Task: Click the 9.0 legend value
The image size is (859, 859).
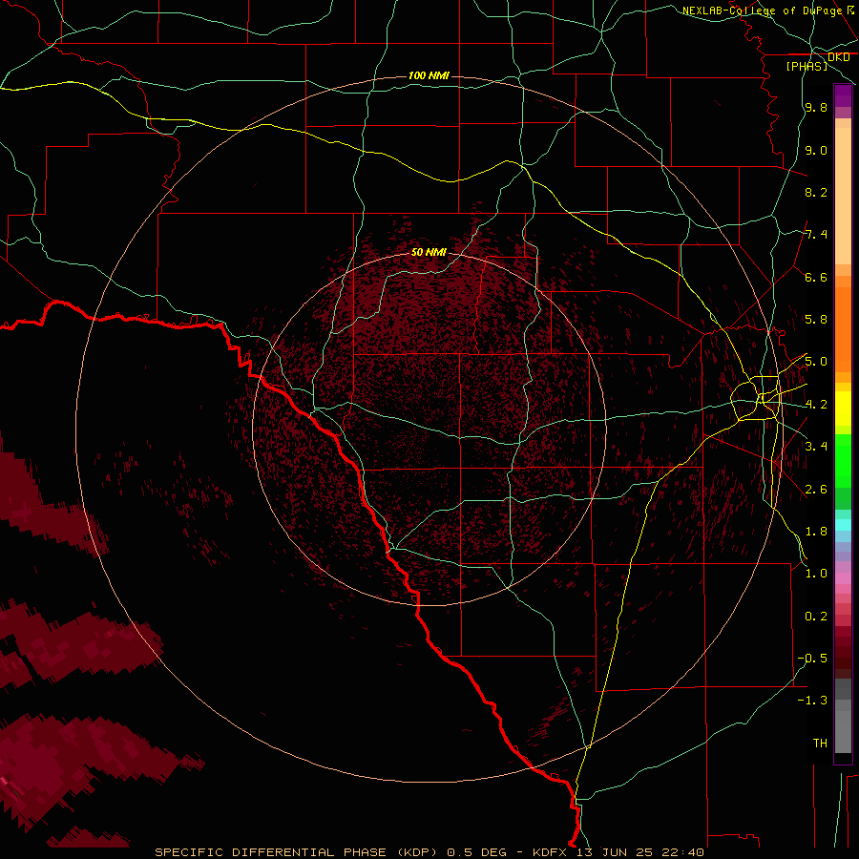Action: click(816, 150)
